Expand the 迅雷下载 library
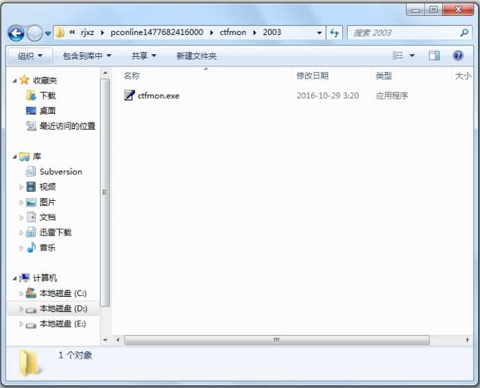Screen dimensions: 480x388 pos(21,232)
